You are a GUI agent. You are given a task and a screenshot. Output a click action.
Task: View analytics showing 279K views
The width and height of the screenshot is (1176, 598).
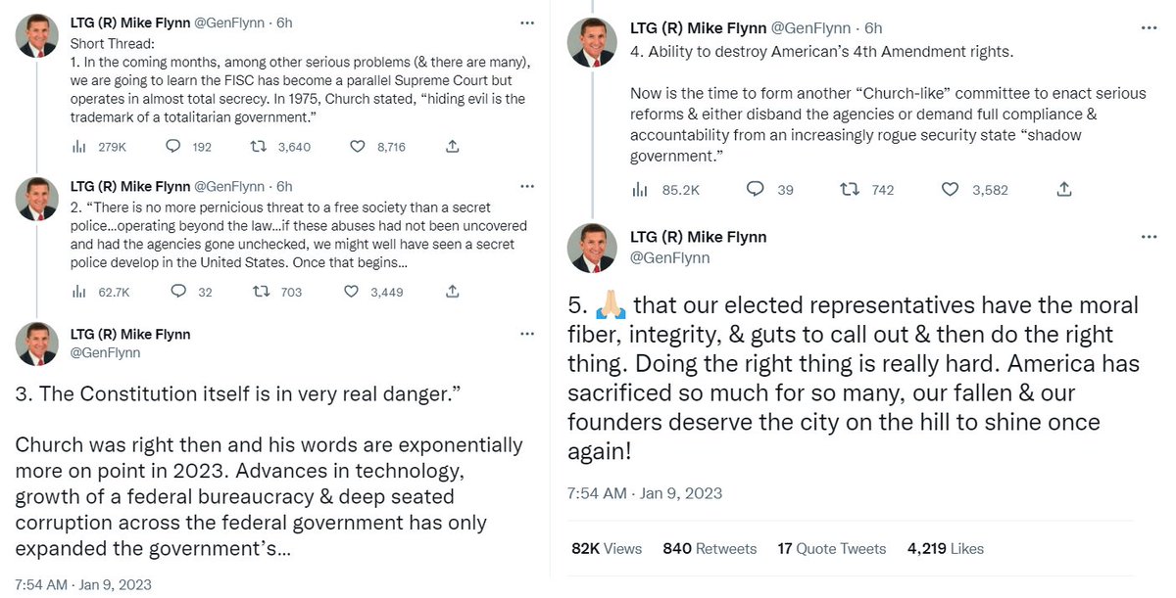pyautogui.click(x=79, y=147)
